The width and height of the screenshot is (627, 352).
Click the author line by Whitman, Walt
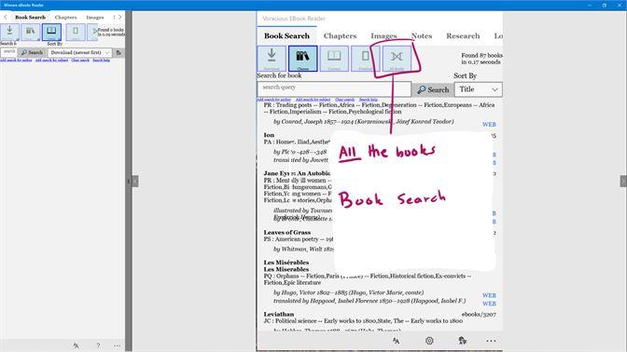[x=303, y=249]
